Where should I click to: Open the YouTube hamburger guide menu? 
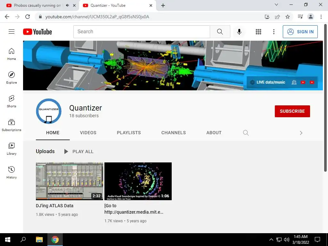tap(12, 32)
